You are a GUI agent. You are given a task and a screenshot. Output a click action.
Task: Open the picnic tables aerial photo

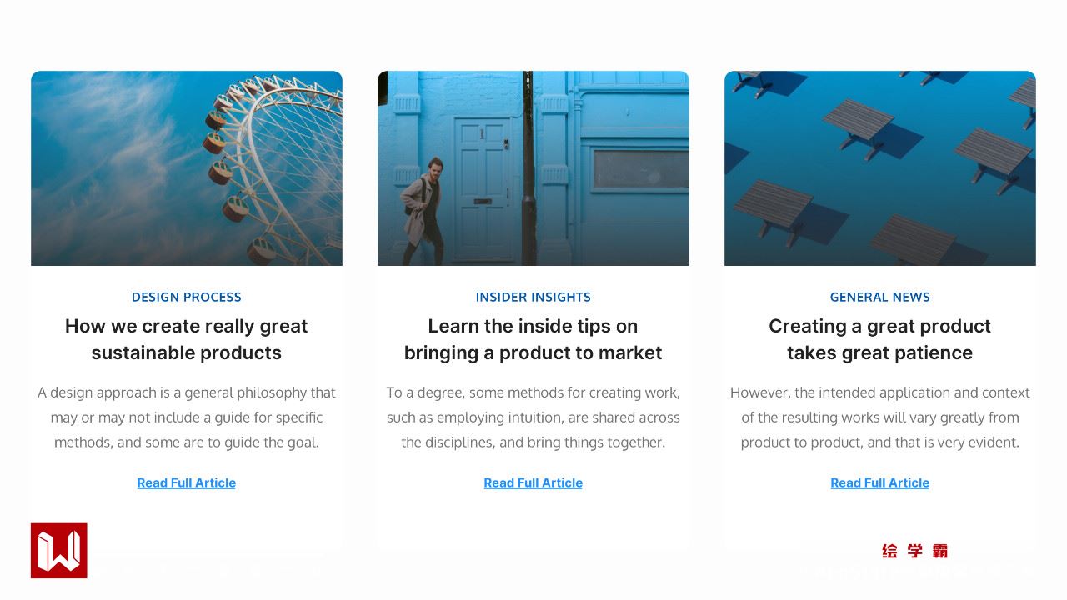(880, 168)
